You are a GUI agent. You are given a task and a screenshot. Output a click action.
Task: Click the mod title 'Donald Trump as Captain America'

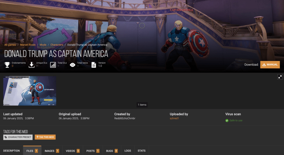pyautogui.click(x=56, y=54)
